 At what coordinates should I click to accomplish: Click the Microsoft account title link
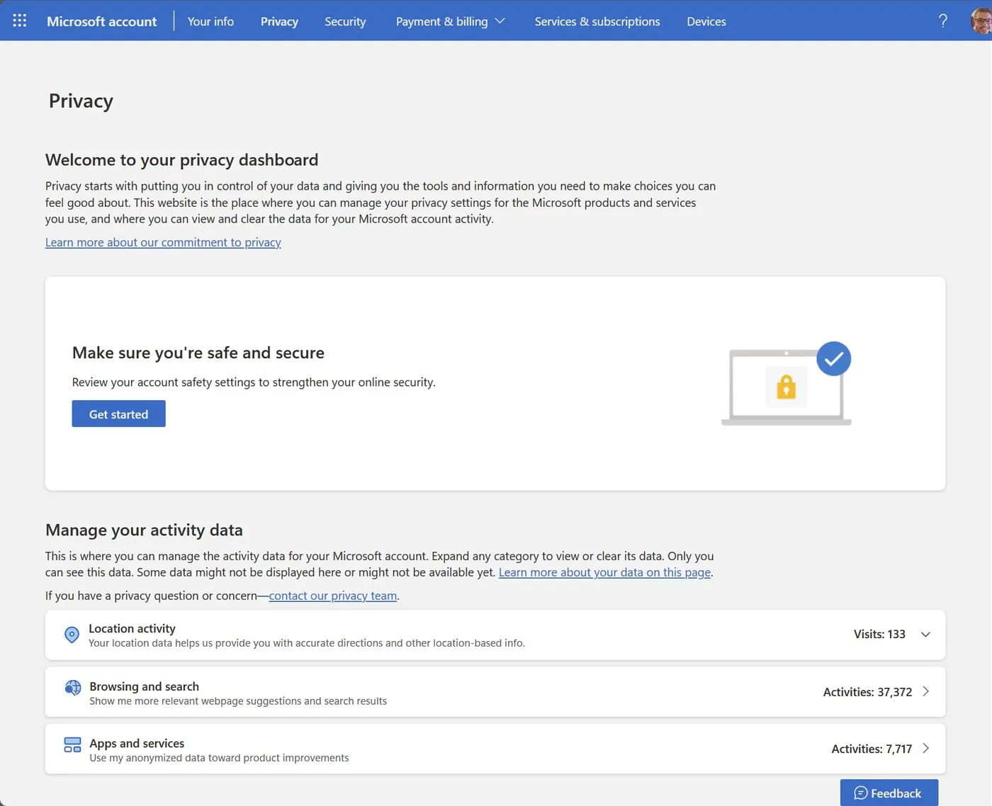[x=102, y=21]
